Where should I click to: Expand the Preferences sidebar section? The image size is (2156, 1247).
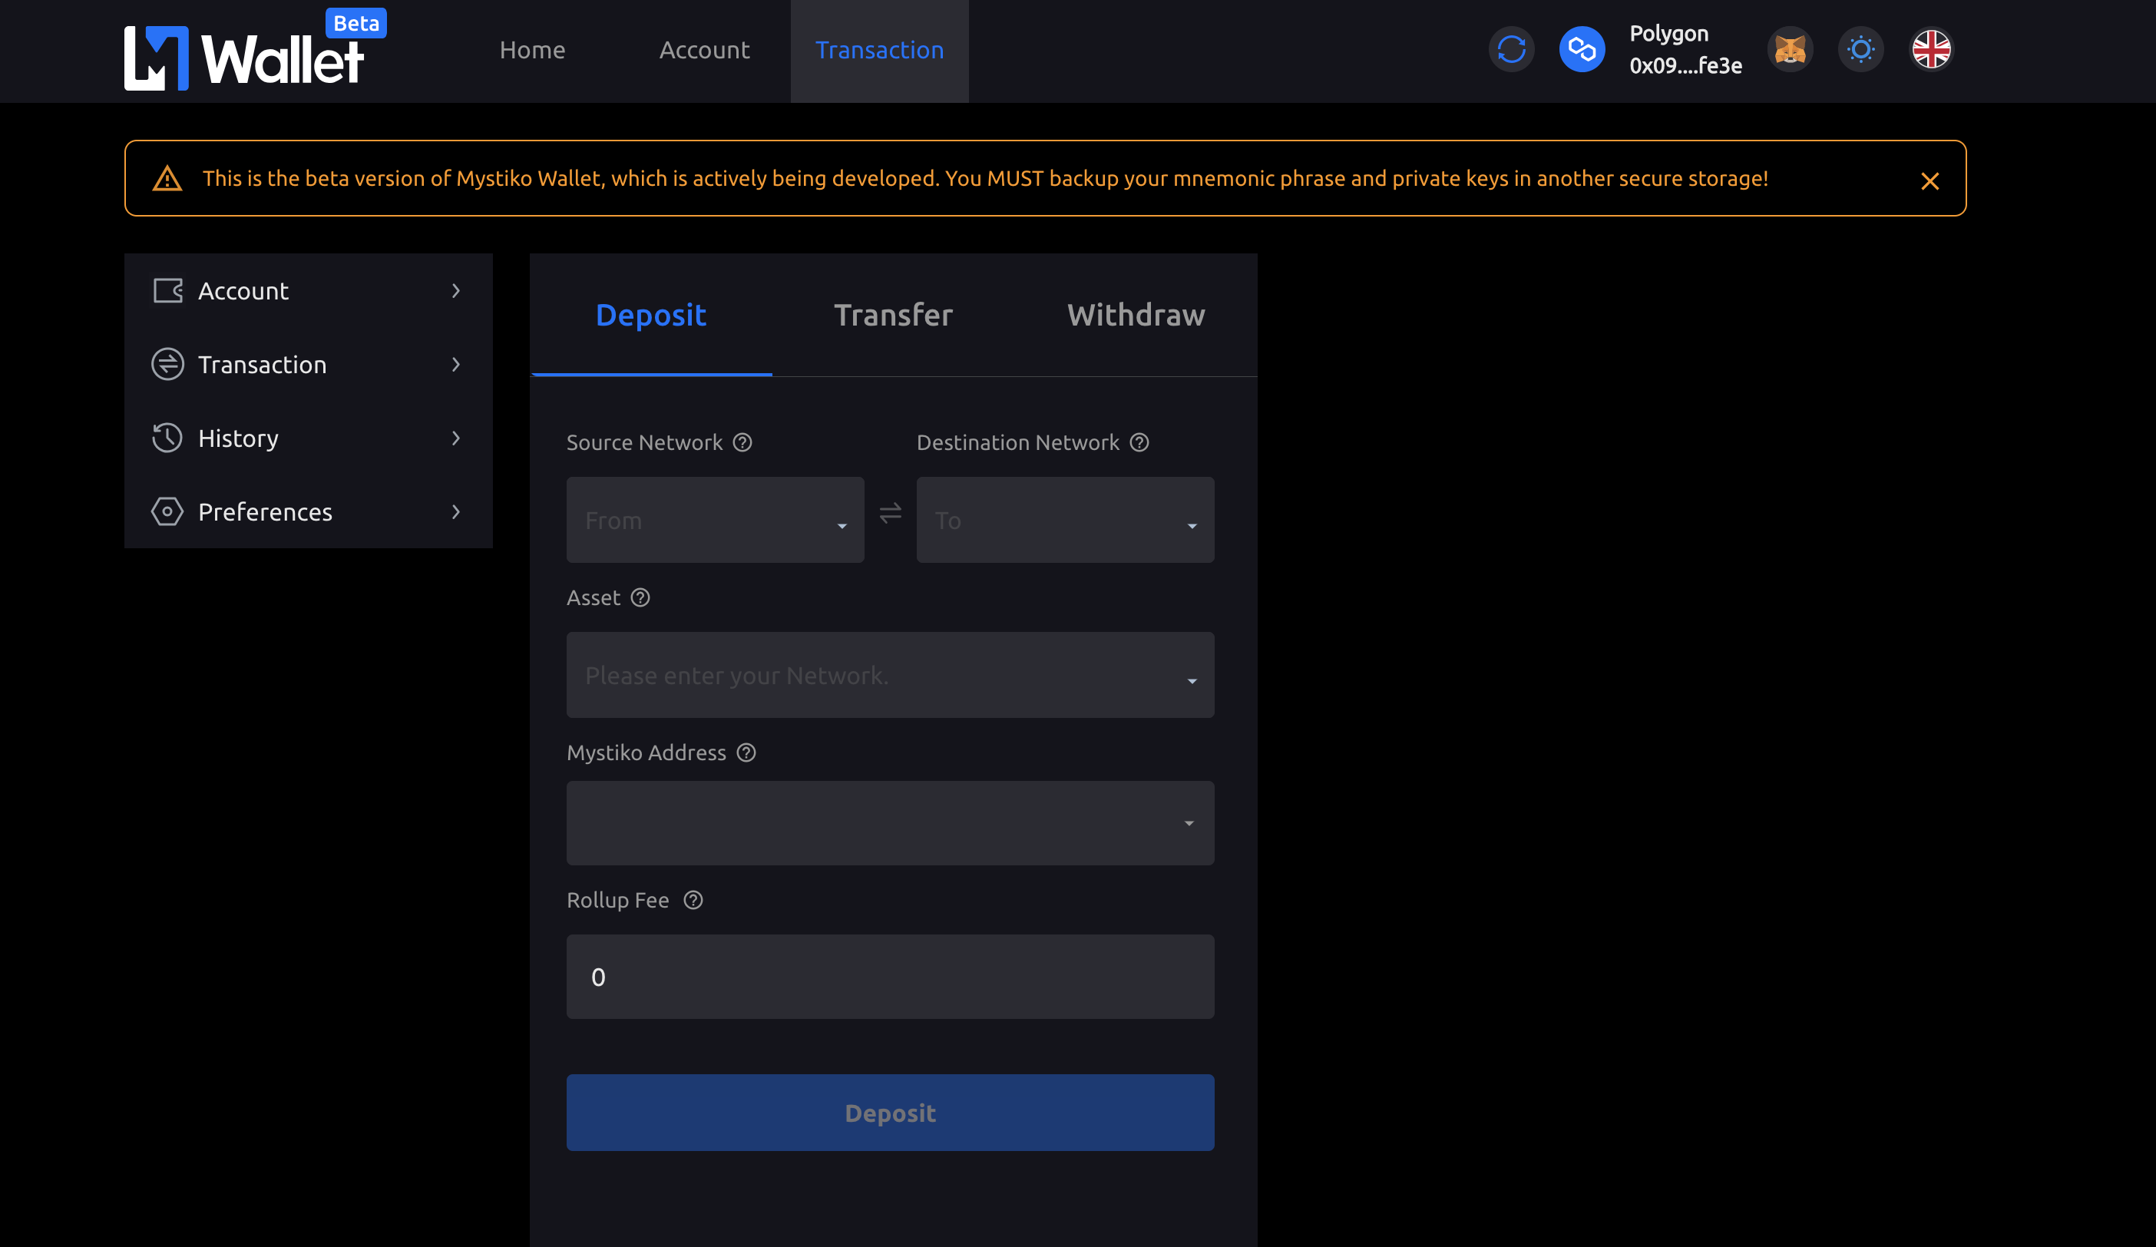tap(307, 511)
